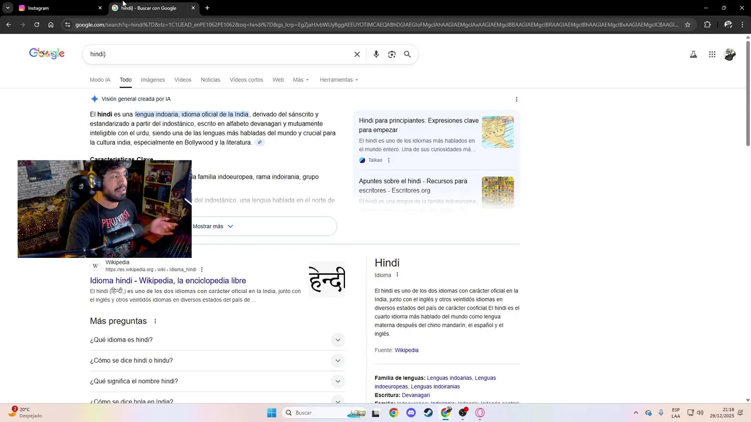This screenshot has height=422, width=751.
Task: Open Search Labs flask icon
Action: pyautogui.click(x=693, y=55)
